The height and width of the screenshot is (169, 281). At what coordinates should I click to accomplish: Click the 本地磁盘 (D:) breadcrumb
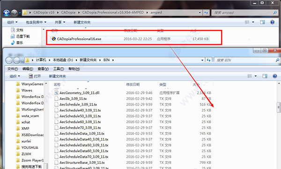pyautogui.click(x=63, y=60)
